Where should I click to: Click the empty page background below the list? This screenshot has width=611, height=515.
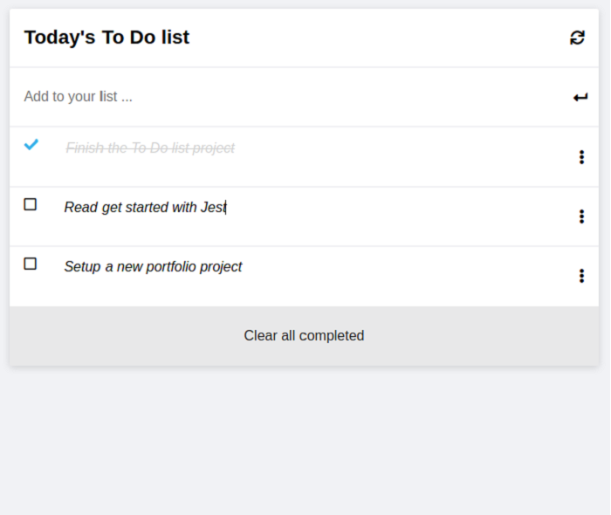pyautogui.click(x=305, y=440)
